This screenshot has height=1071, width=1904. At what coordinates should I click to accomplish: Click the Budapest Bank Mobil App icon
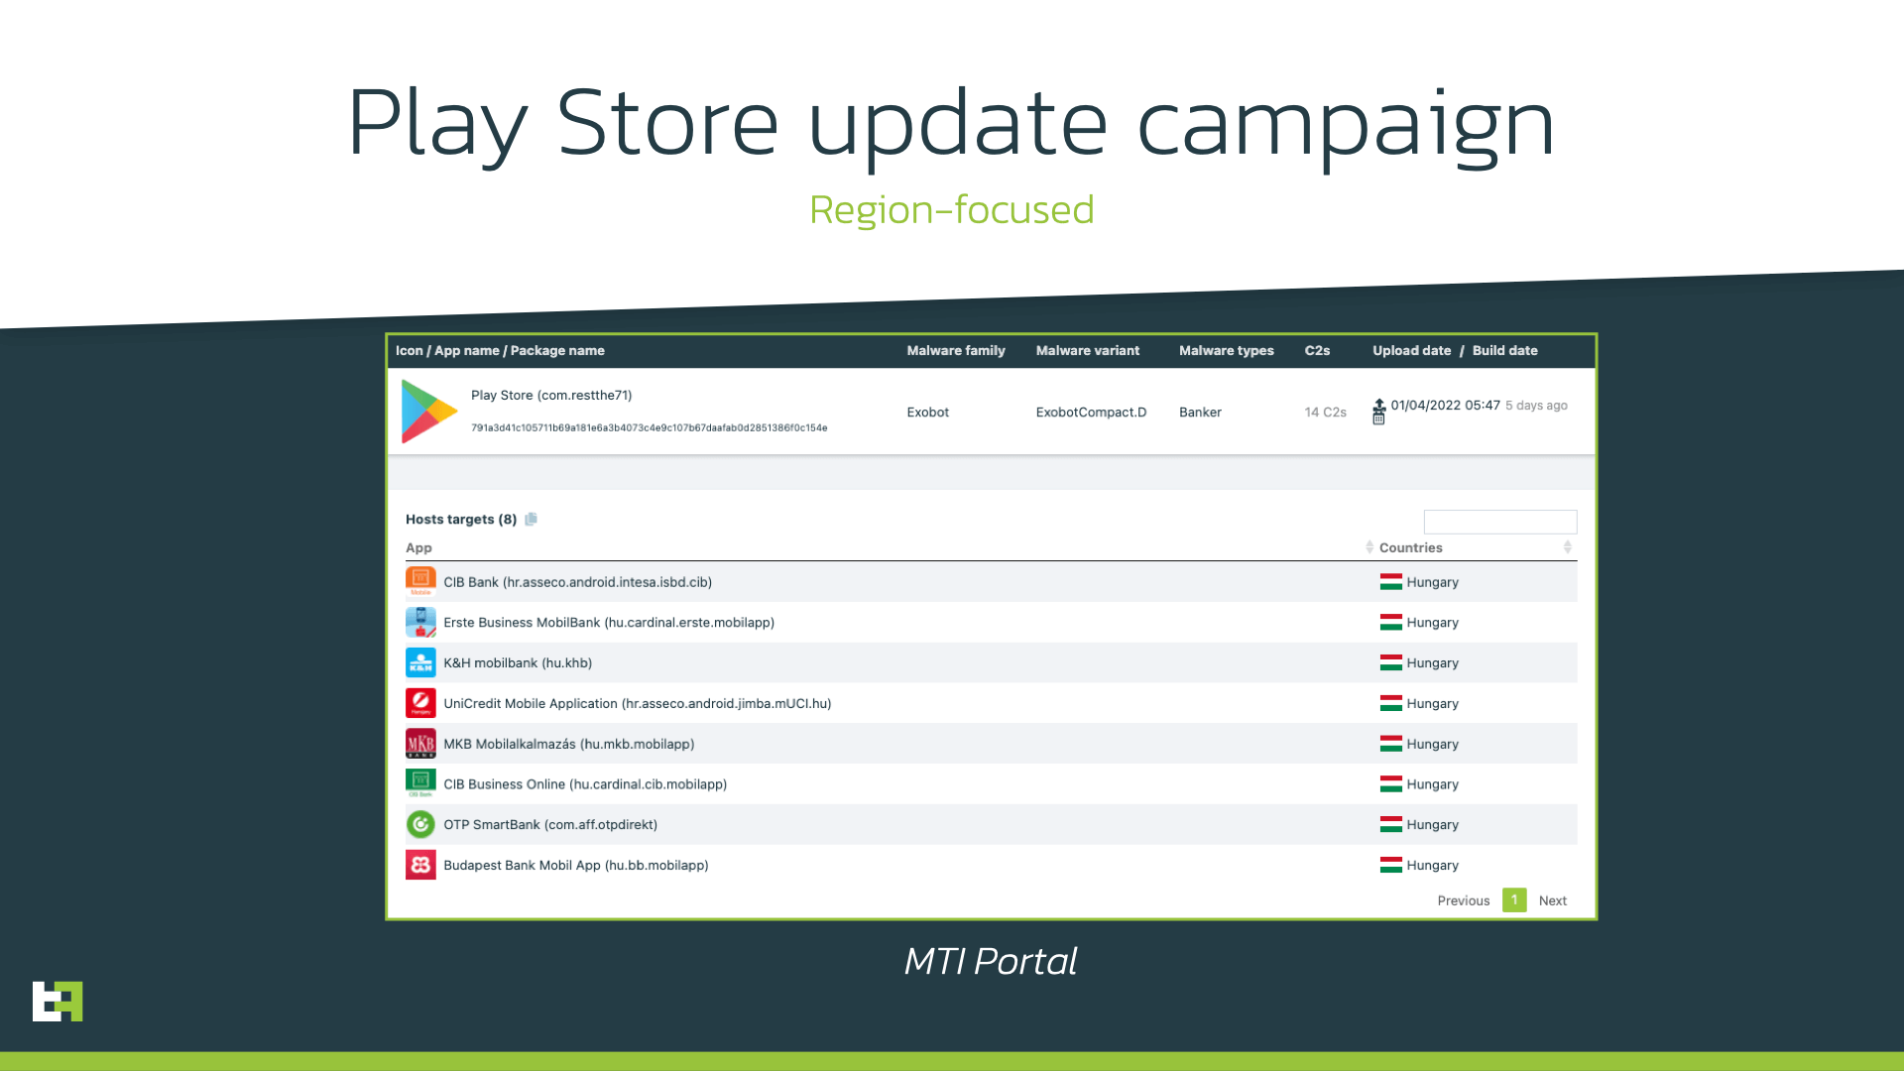pos(420,865)
